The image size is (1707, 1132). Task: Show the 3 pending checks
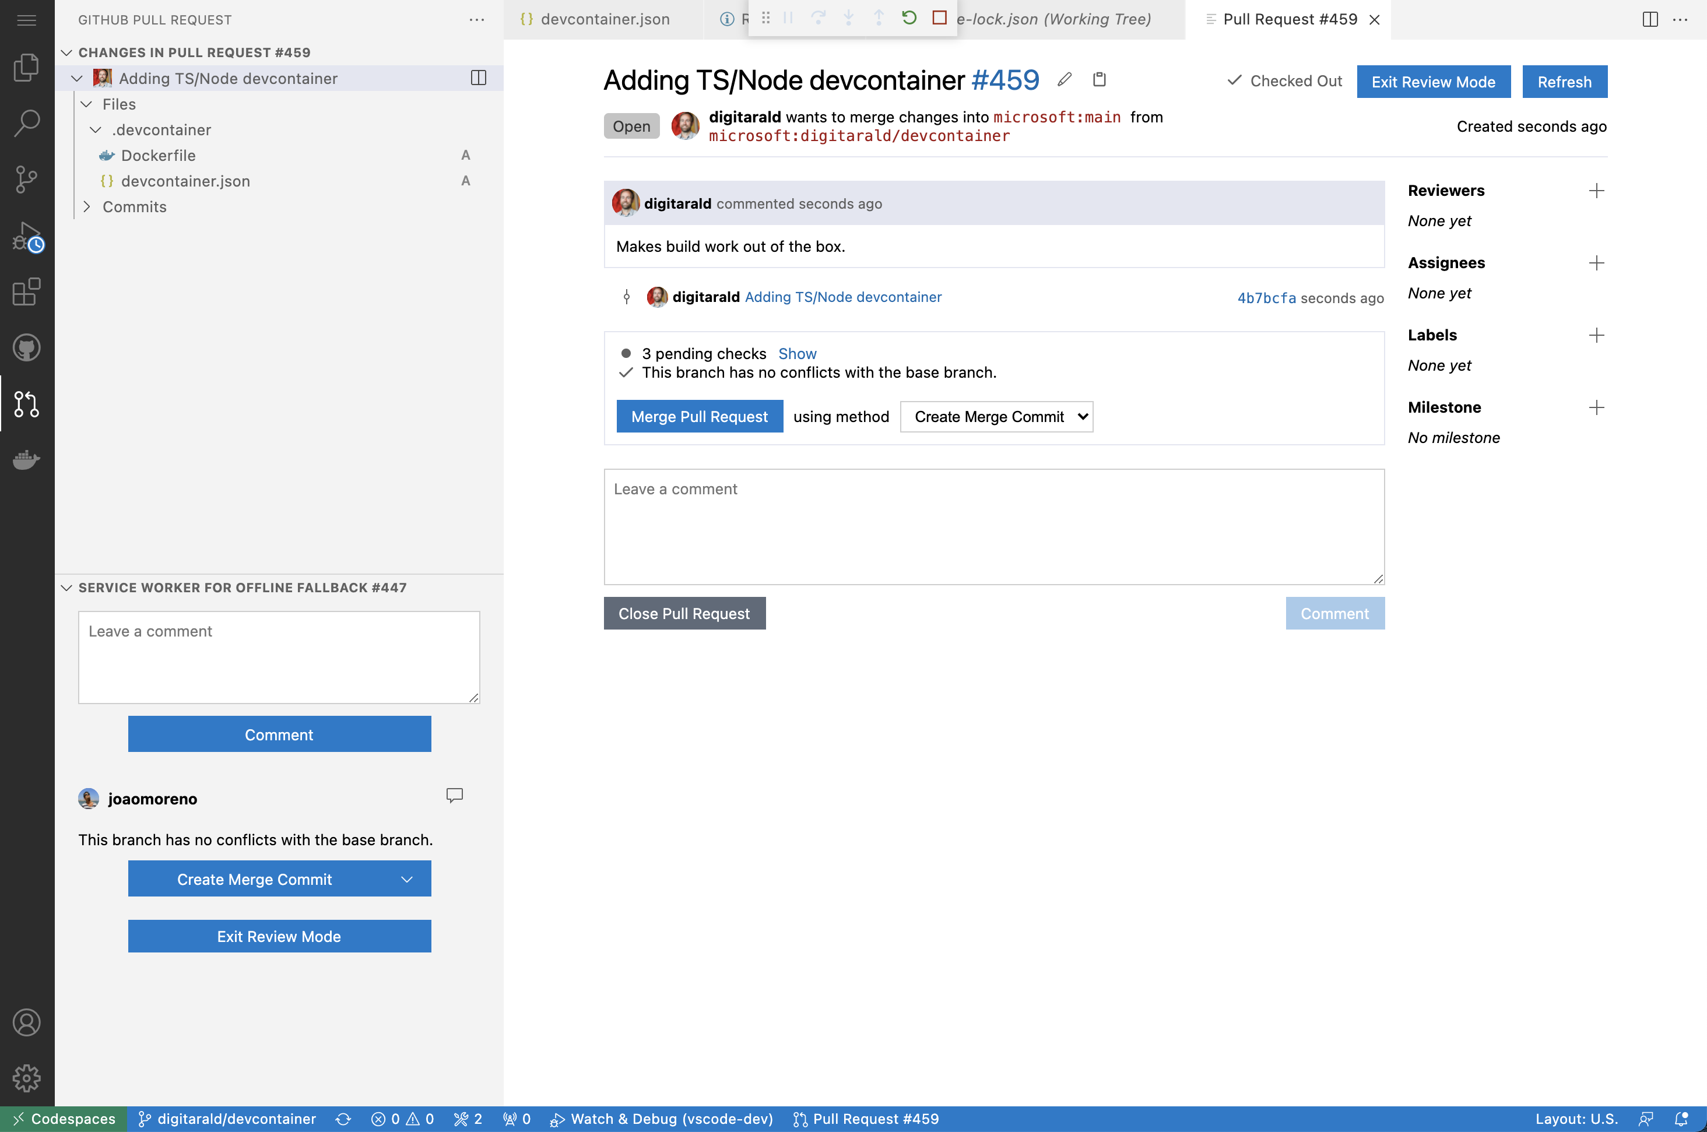797,354
